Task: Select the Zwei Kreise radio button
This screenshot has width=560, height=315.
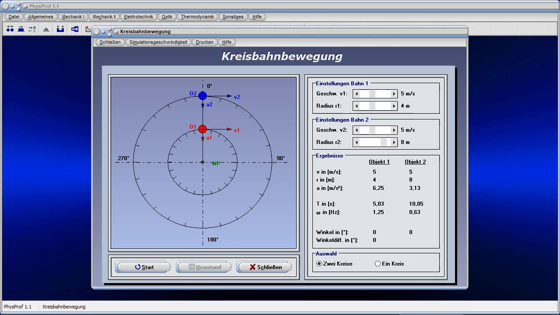Action: [x=319, y=264]
